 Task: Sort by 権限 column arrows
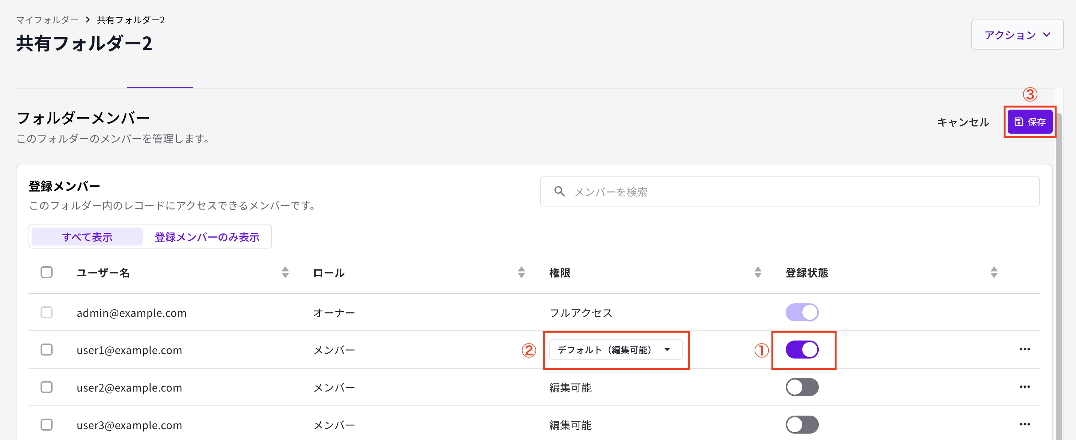(757, 272)
